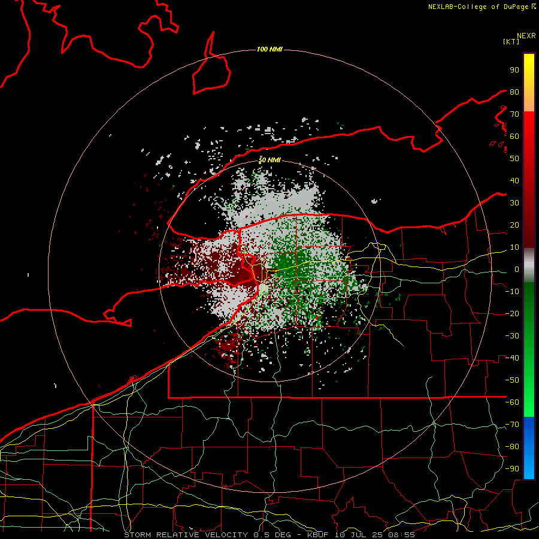The width and height of the screenshot is (539, 539).
Task: Select the -80 value on the velocity scale
Action: click(x=512, y=447)
